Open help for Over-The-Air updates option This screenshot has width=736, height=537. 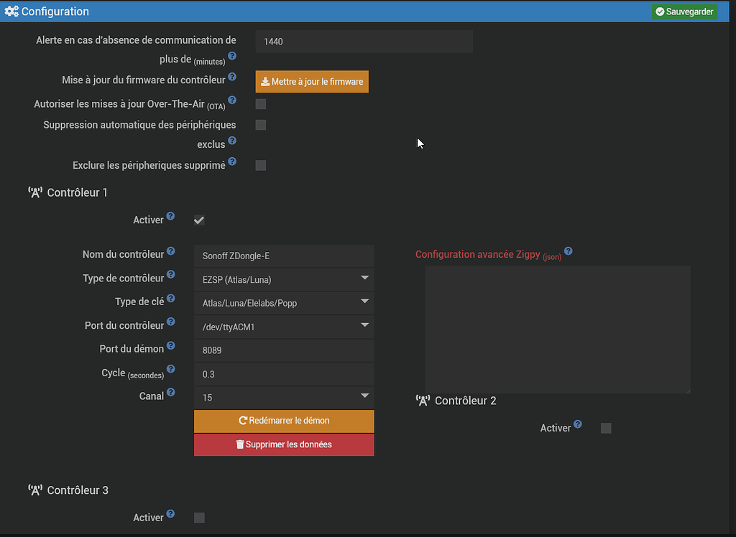pyautogui.click(x=231, y=101)
